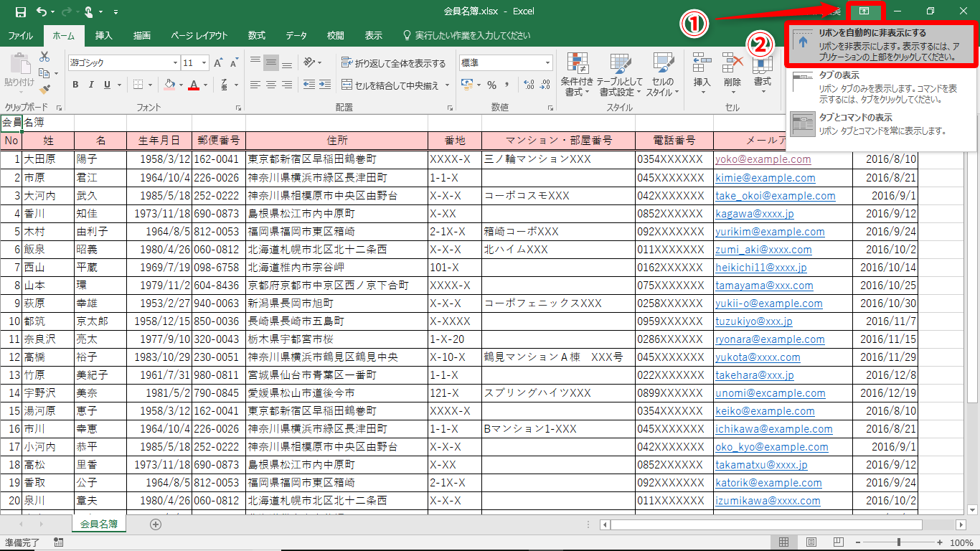The width and height of the screenshot is (980, 551).
Task: Expand the セルを結合して中央揃え merge dropdown arrow
Action: [x=447, y=85]
